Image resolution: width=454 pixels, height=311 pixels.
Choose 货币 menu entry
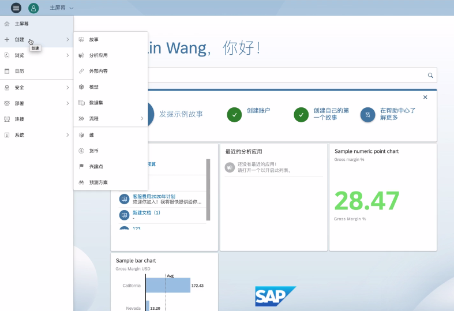(111, 151)
